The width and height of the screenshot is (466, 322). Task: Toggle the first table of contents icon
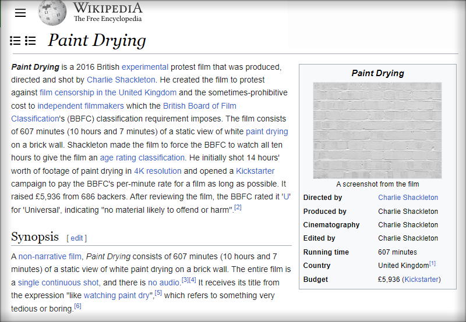pos(15,41)
